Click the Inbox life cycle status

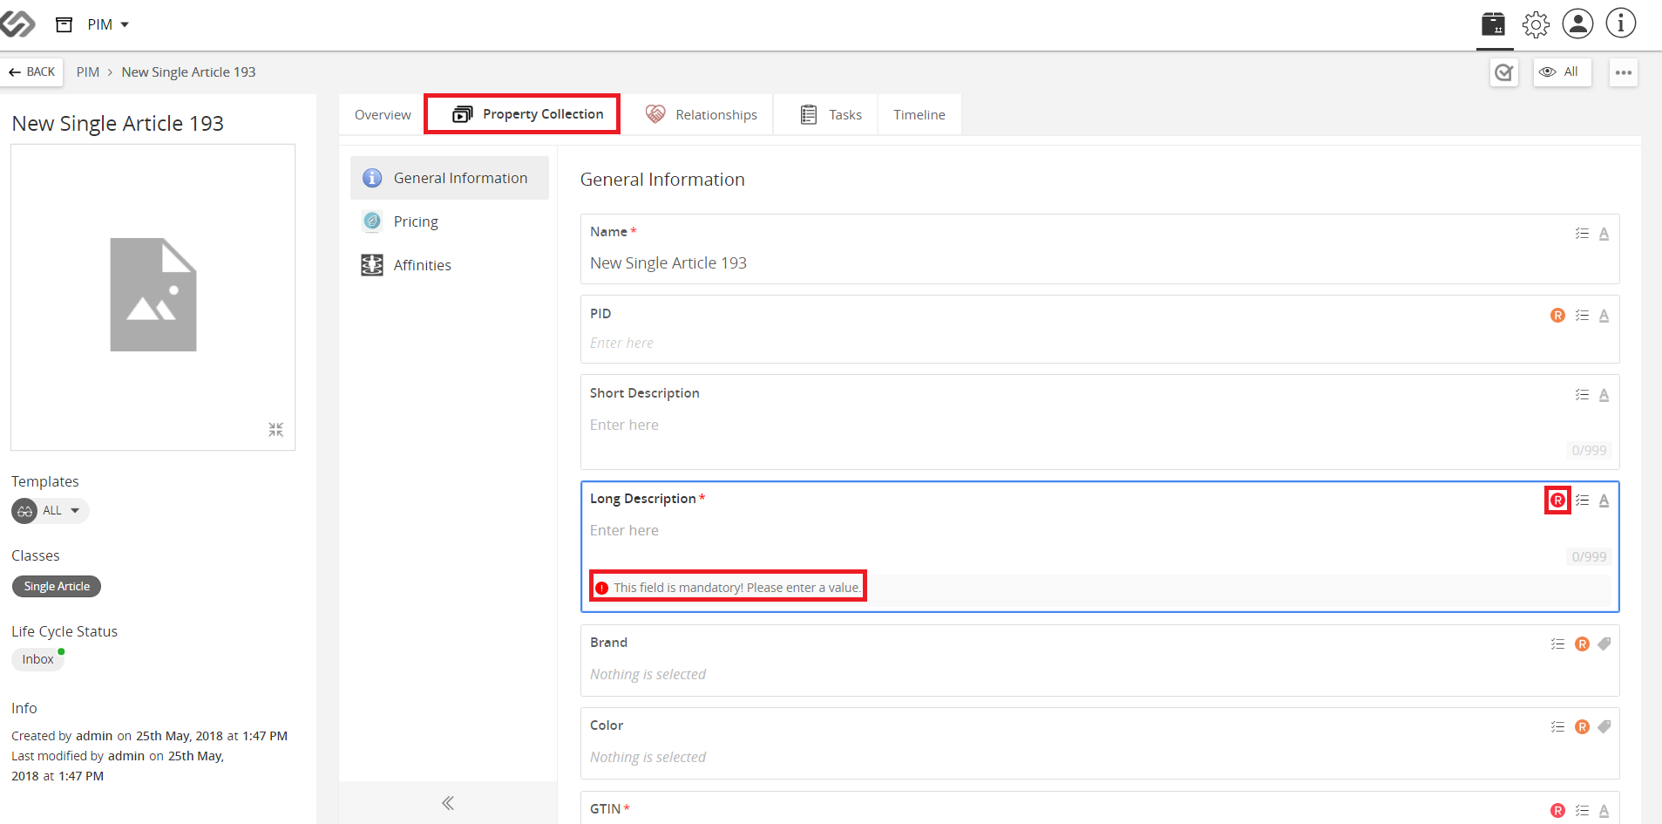pyautogui.click(x=38, y=659)
